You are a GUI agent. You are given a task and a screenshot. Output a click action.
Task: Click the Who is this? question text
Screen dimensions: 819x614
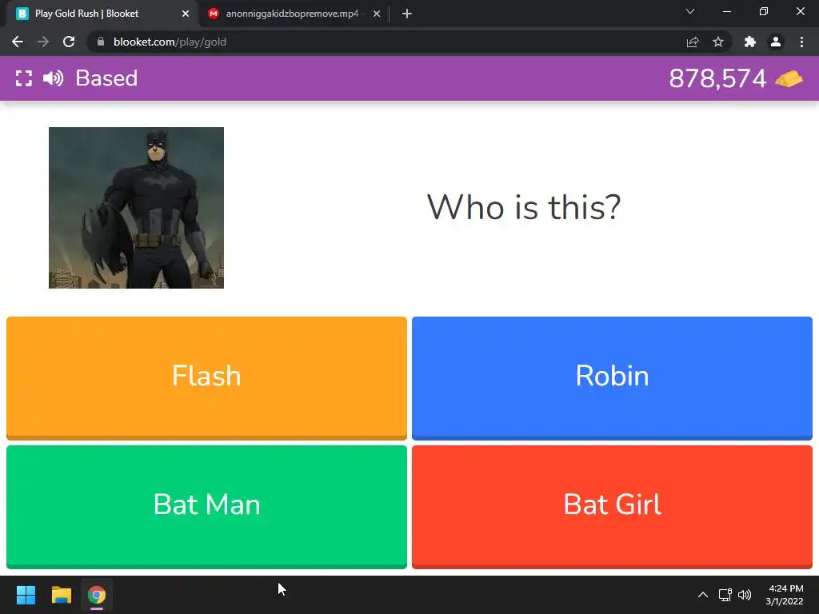[x=524, y=207]
